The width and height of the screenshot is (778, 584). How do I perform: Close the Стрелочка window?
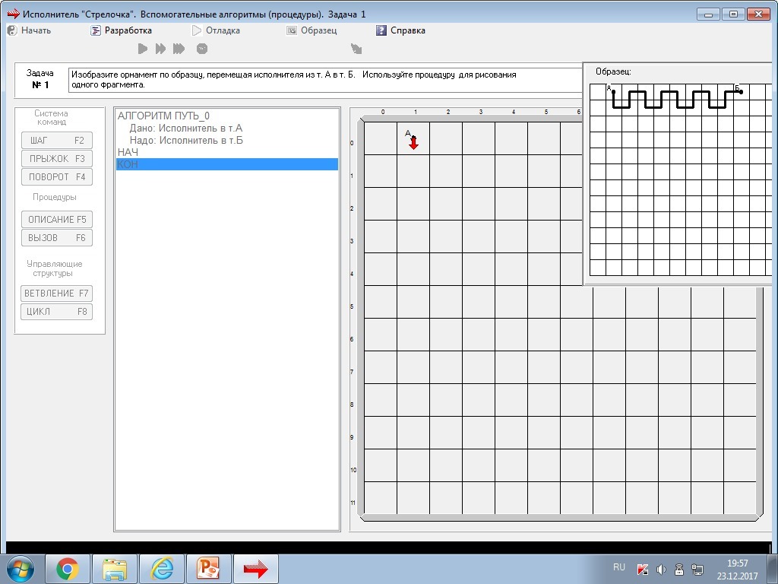tap(758, 14)
